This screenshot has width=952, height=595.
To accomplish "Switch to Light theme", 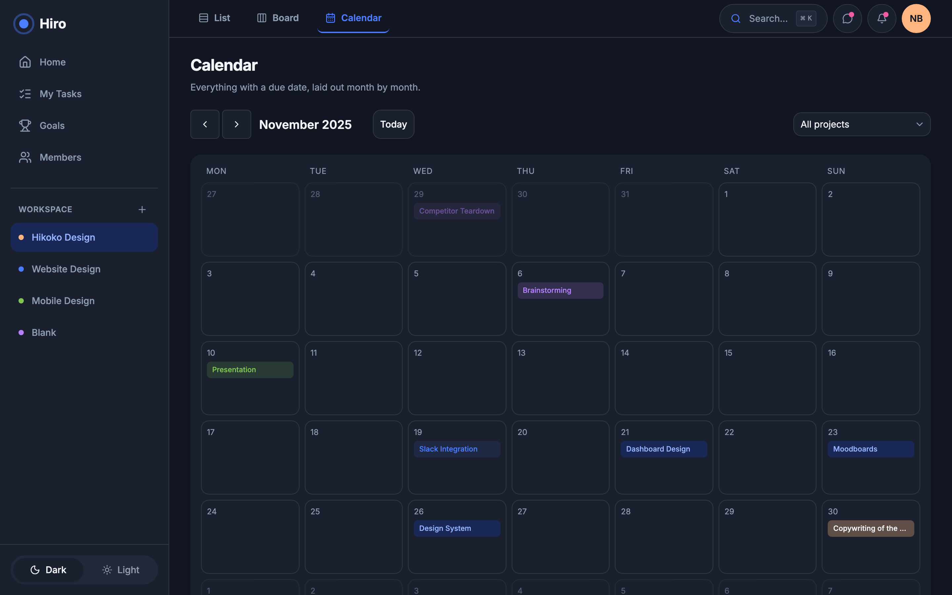I will (120, 570).
